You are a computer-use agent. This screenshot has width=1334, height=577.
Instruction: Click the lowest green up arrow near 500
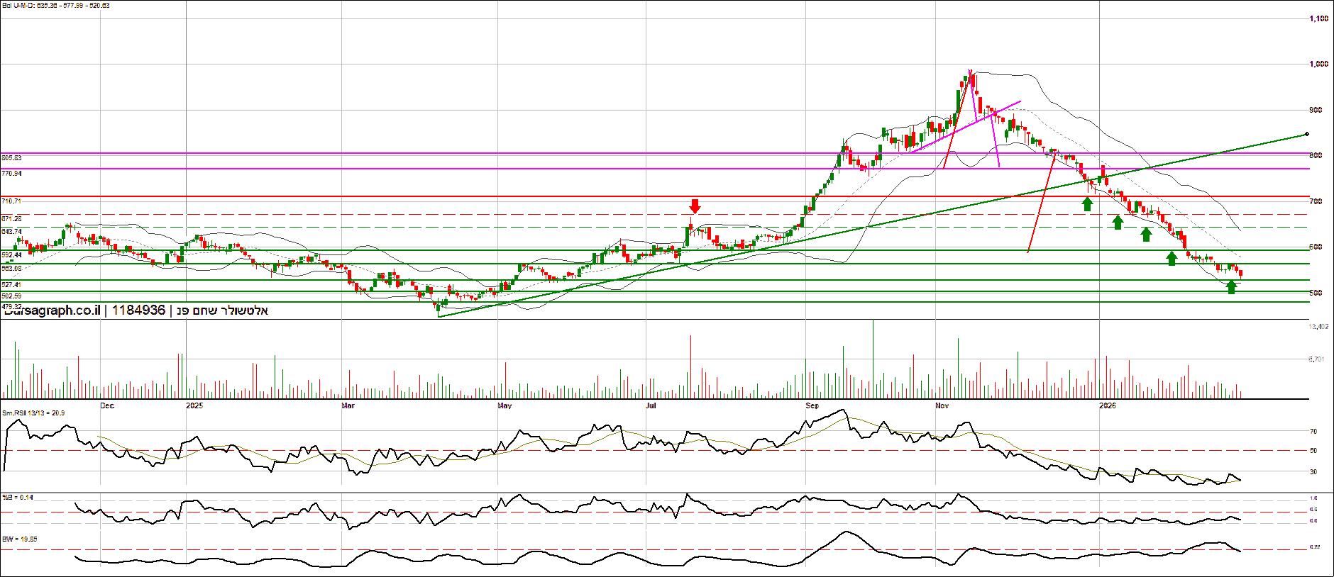coord(1231,286)
